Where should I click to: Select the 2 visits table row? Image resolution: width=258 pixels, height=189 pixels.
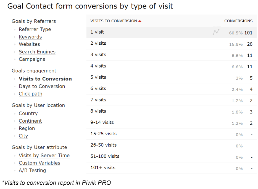(x=172, y=44)
